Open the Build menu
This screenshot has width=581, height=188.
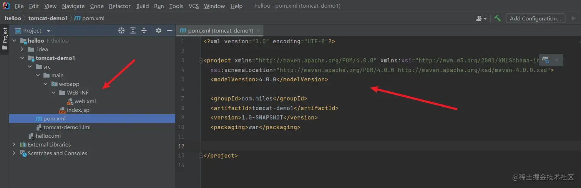pos(143,6)
